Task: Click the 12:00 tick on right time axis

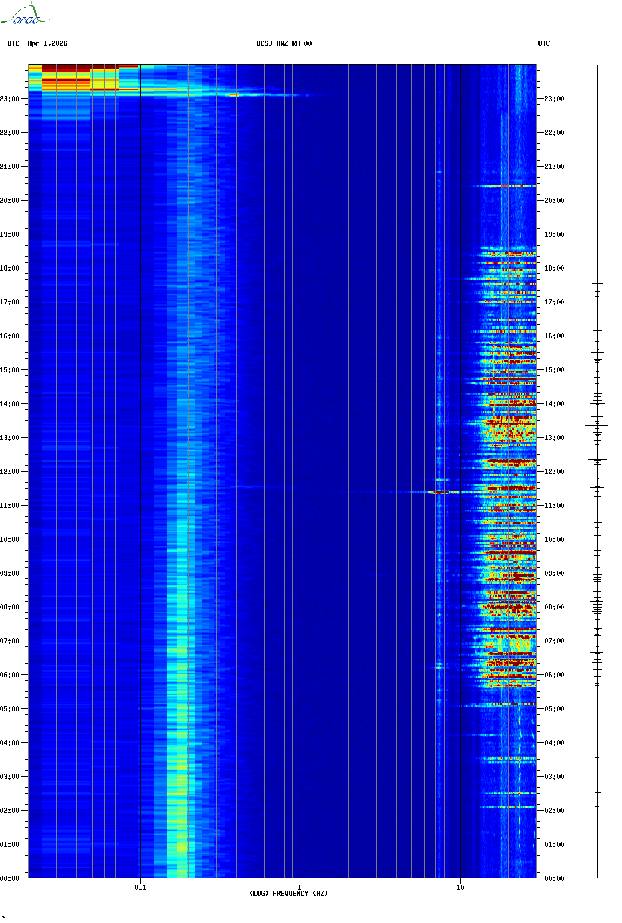Action: [554, 472]
